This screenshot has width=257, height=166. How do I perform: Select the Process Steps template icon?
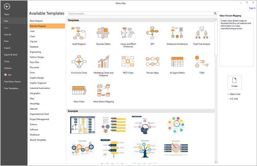pyautogui.click(x=153, y=61)
